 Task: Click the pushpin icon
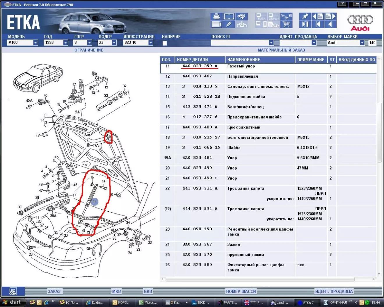305,16
